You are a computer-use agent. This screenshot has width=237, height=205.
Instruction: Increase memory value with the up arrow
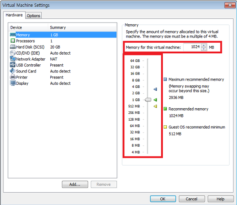(204, 46)
